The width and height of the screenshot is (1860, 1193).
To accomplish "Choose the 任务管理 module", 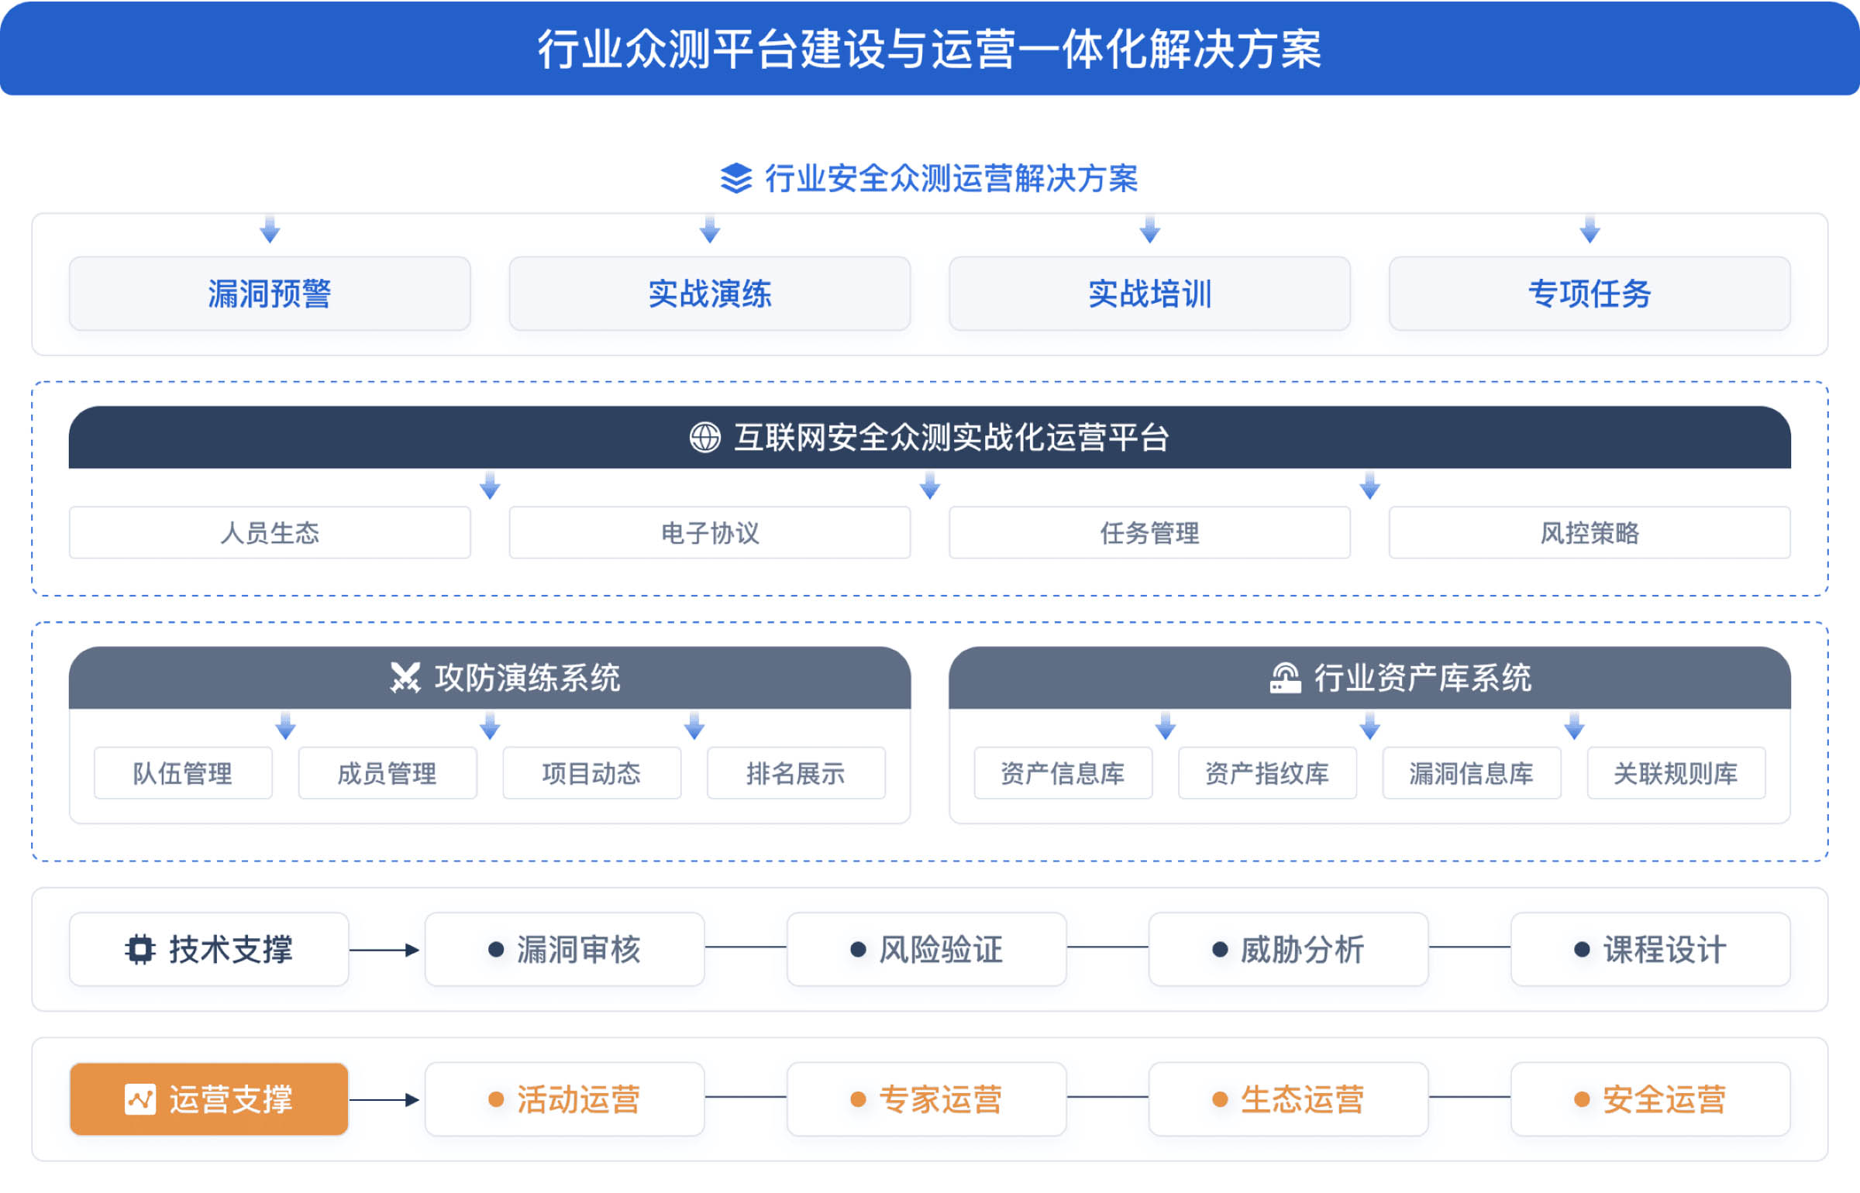I will click(1150, 532).
